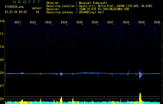Screen dimensions: 163x104
Task: Click the kHz axis unit label
Action: (2, 21)
